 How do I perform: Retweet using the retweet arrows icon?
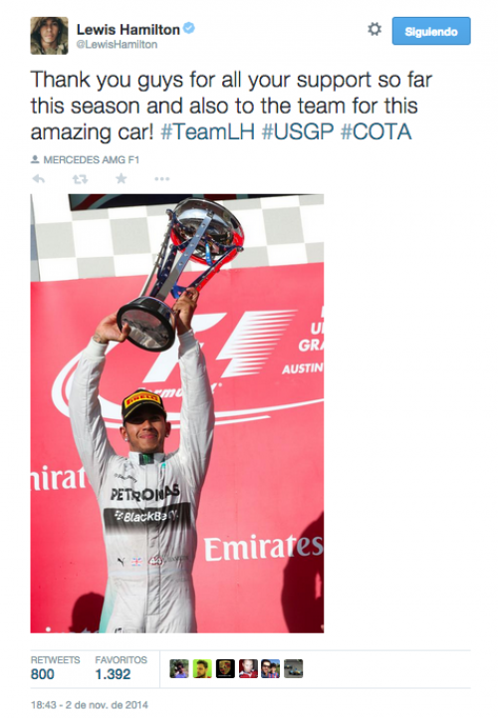click(80, 179)
